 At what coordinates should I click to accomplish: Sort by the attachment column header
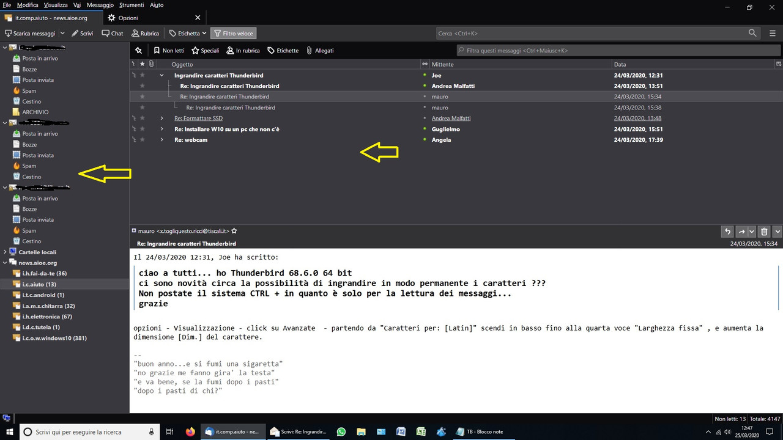point(151,64)
